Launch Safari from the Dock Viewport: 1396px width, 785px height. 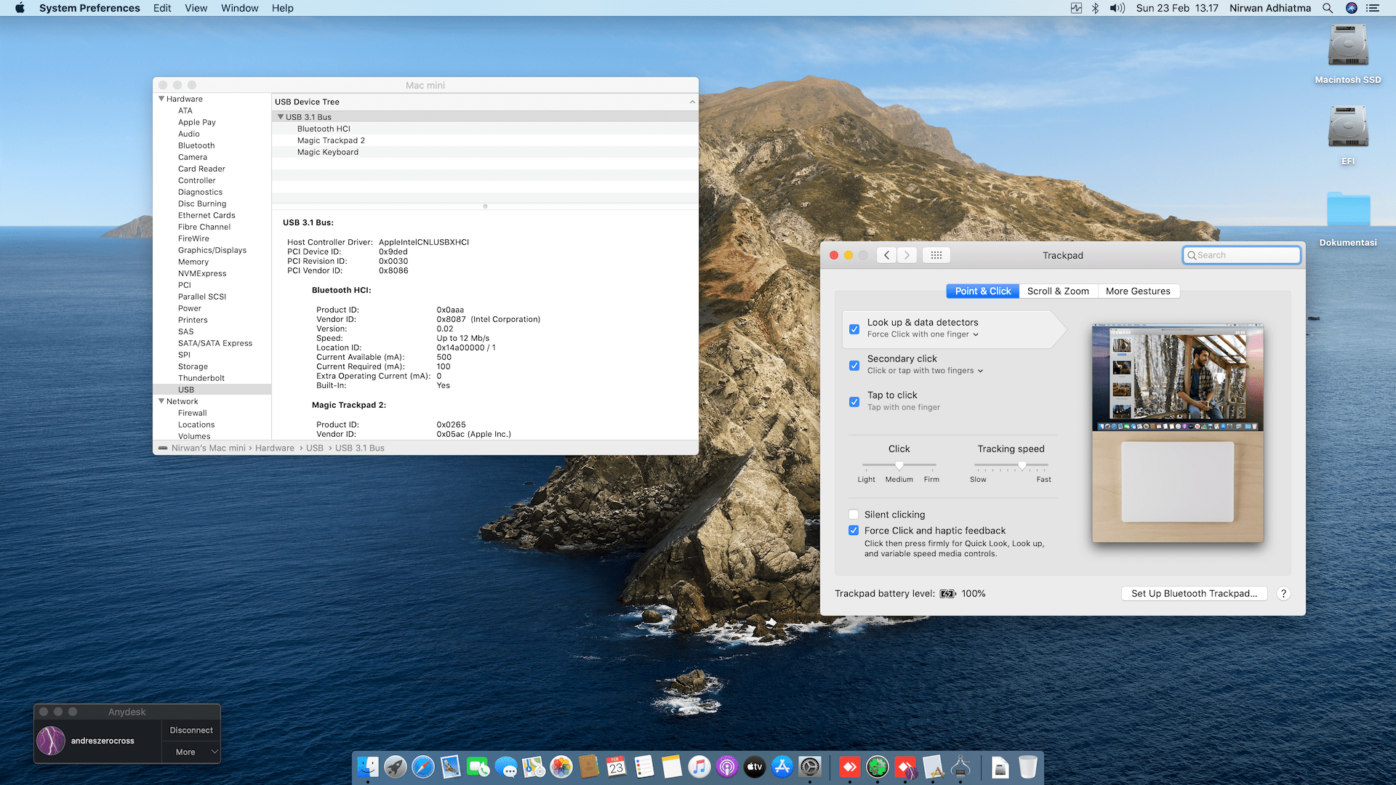coord(423,767)
